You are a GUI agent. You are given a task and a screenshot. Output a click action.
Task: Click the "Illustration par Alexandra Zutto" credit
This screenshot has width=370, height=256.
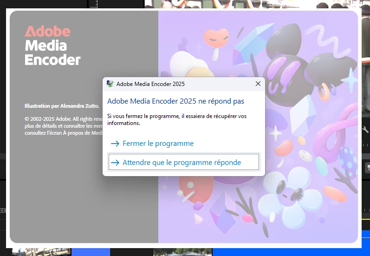62,106
